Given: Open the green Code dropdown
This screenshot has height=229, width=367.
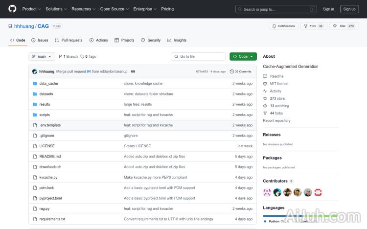Looking at the screenshot, I should tap(243, 56).
